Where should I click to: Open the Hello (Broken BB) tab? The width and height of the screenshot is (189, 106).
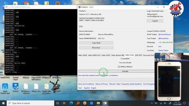pyautogui.click(x=118, y=55)
